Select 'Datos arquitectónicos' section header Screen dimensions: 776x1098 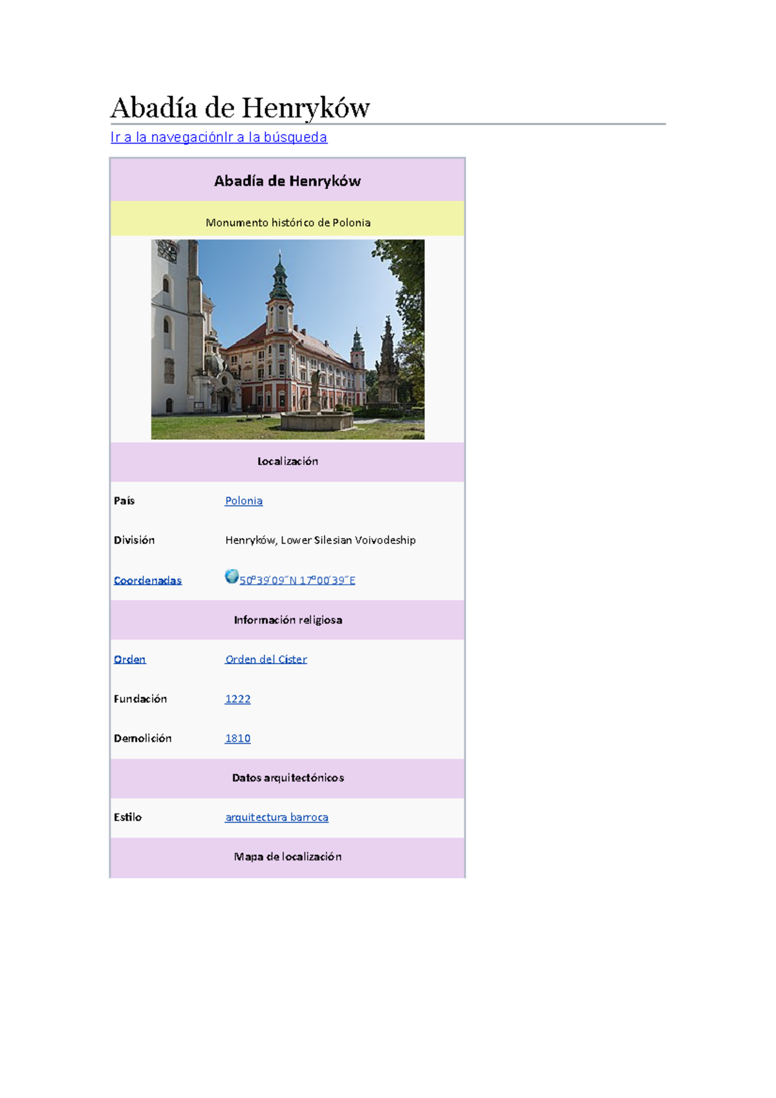coord(288,778)
